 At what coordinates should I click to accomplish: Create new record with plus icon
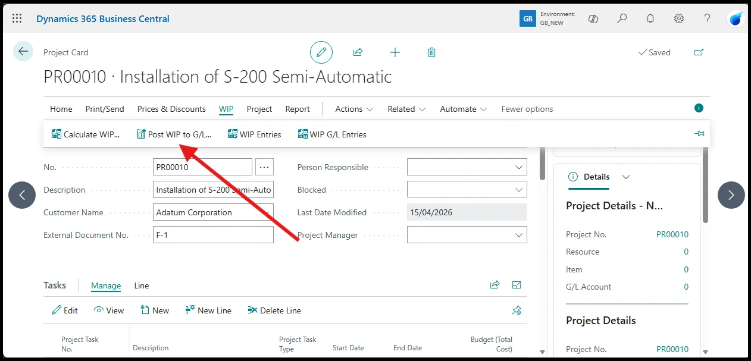[395, 52]
